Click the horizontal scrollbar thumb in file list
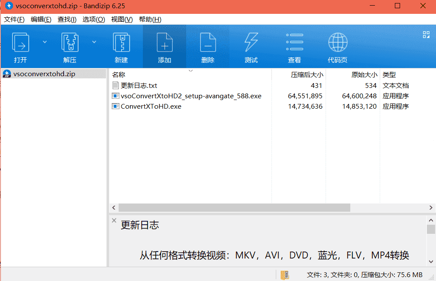The image size is (436, 281). click(234, 208)
